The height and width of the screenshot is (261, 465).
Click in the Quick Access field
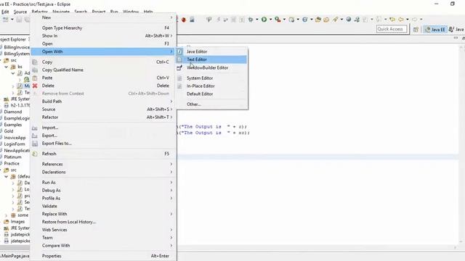[392, 29]
